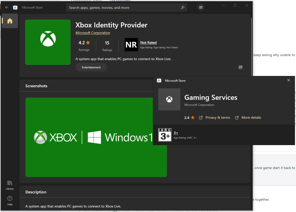
Task: Click the system app tagline under the ratings
Action: tap(123, 59)
